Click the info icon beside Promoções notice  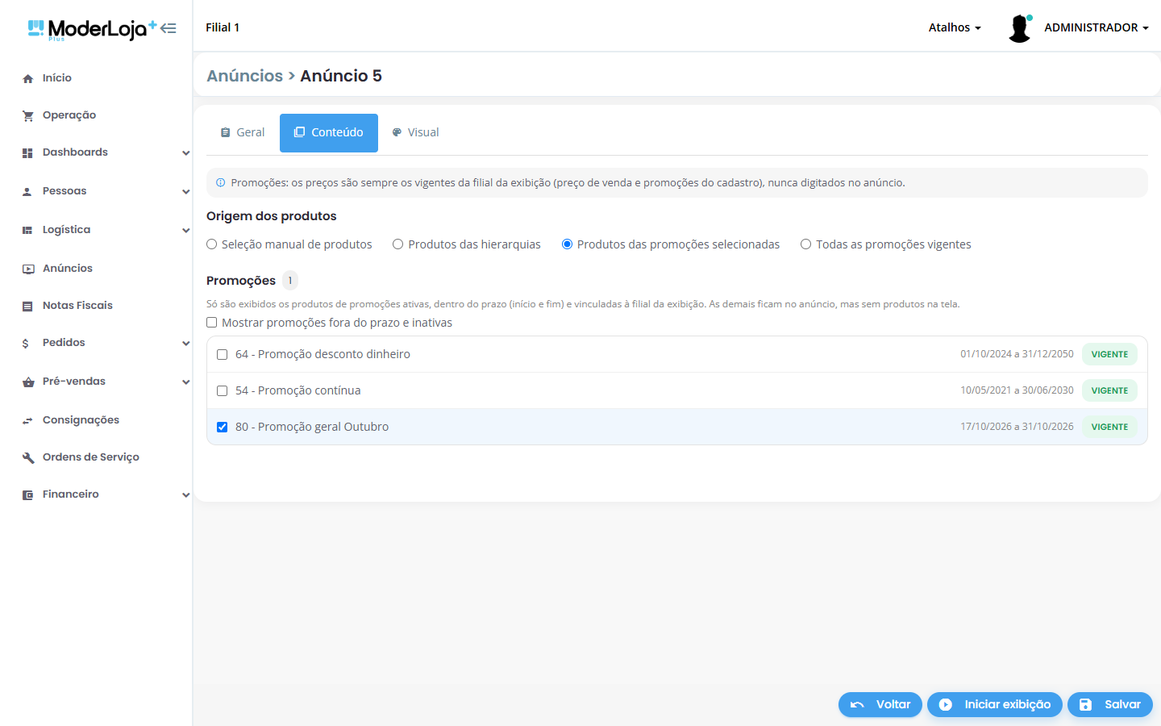220,182
